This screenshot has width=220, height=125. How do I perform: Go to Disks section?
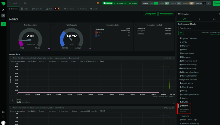(184, 50)
